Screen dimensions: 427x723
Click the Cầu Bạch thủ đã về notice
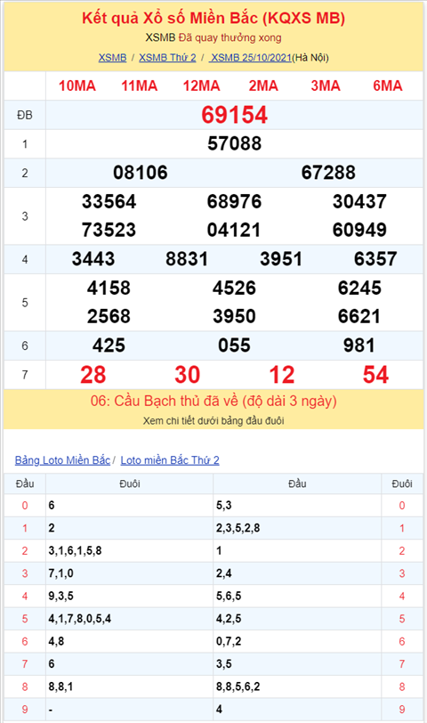(x=213, y=401)
